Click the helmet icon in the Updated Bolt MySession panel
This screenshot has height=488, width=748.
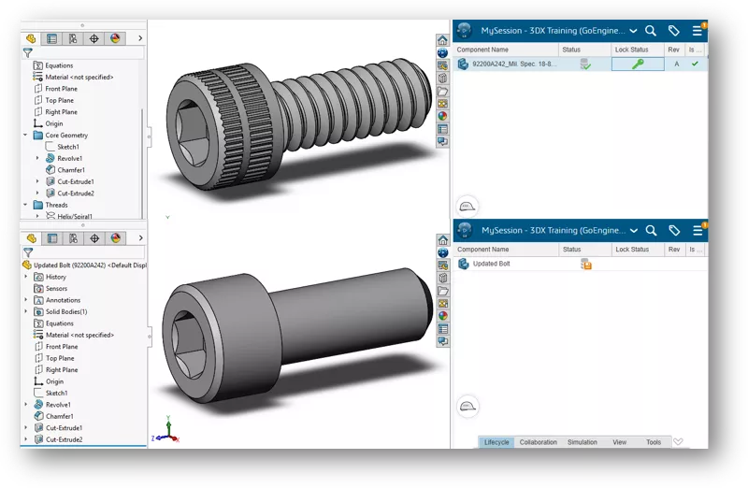(467, 407)
